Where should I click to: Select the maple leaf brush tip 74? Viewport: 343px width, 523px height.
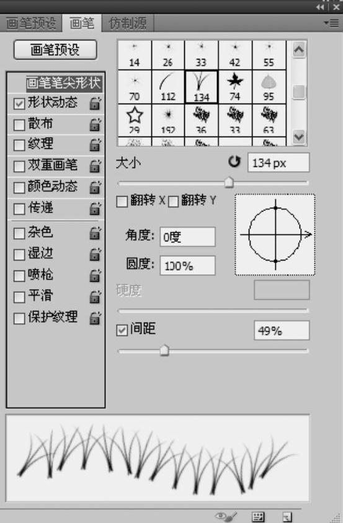[x=235, y=87]
